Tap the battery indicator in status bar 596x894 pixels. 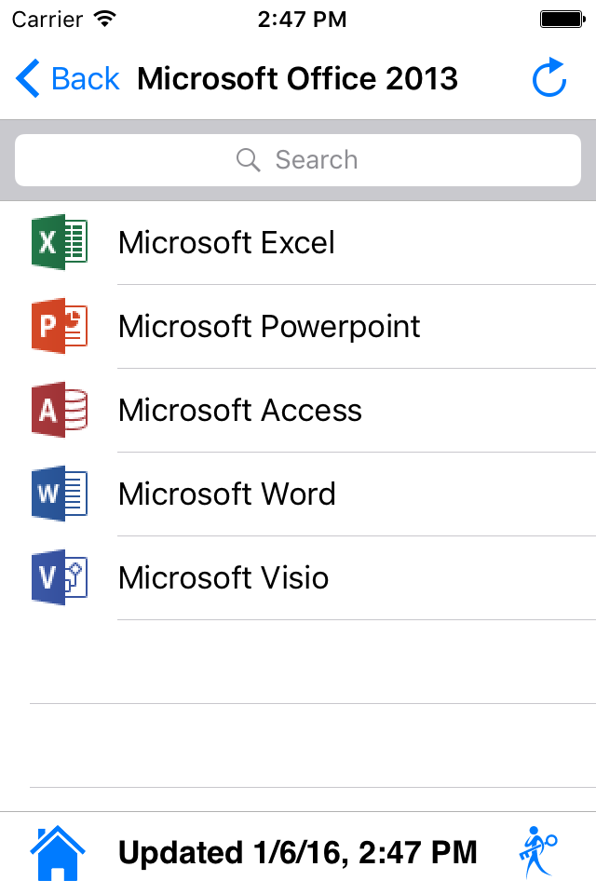[x=562, y=19]
